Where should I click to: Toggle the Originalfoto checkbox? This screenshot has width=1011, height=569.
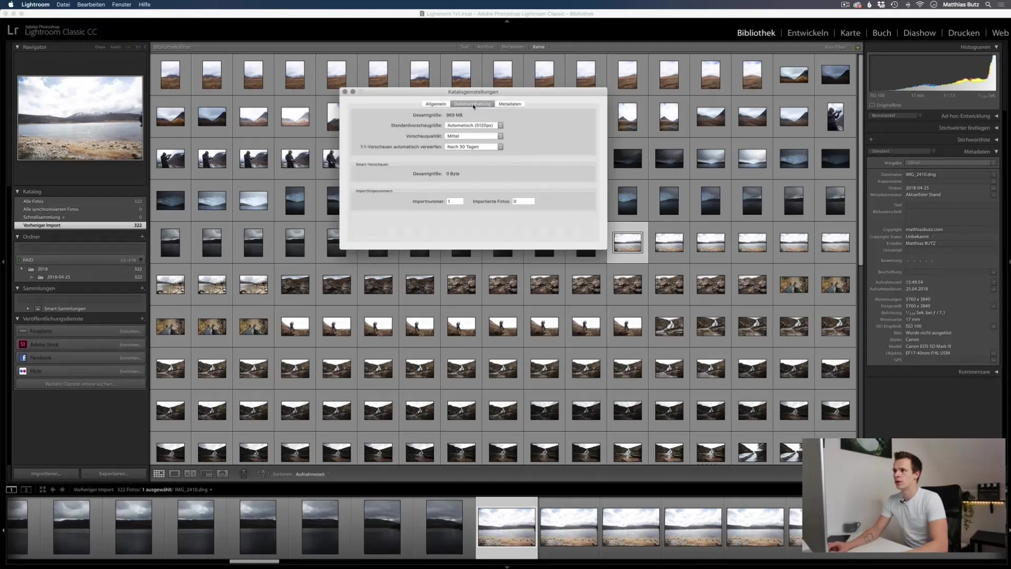pyautogui.click(x=872, y=105)
